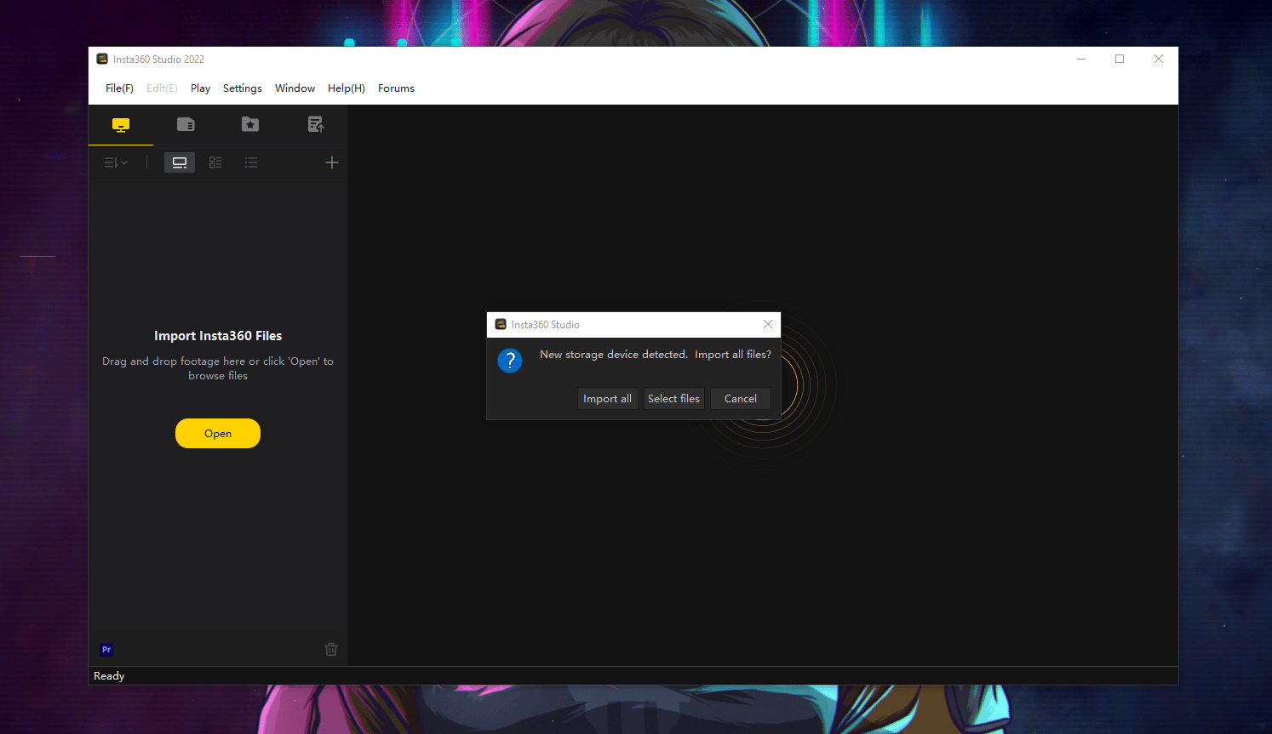1272x734 pixels.
Task: Click the blue question mark icon
Action: 510,361
